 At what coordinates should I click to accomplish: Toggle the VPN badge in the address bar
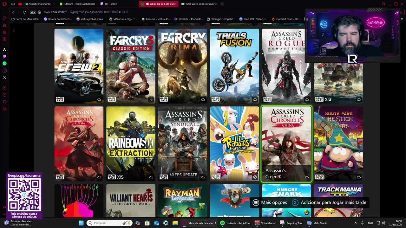(33, 12)
